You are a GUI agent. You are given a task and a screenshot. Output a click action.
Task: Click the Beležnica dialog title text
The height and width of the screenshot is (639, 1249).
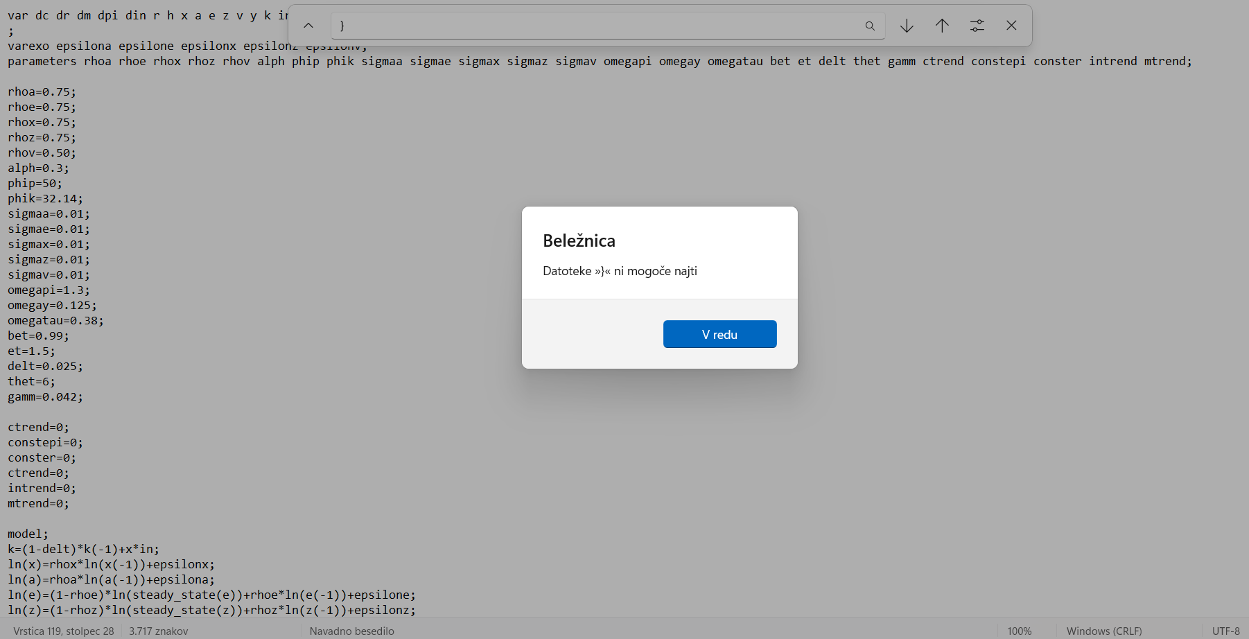point(579,240)
